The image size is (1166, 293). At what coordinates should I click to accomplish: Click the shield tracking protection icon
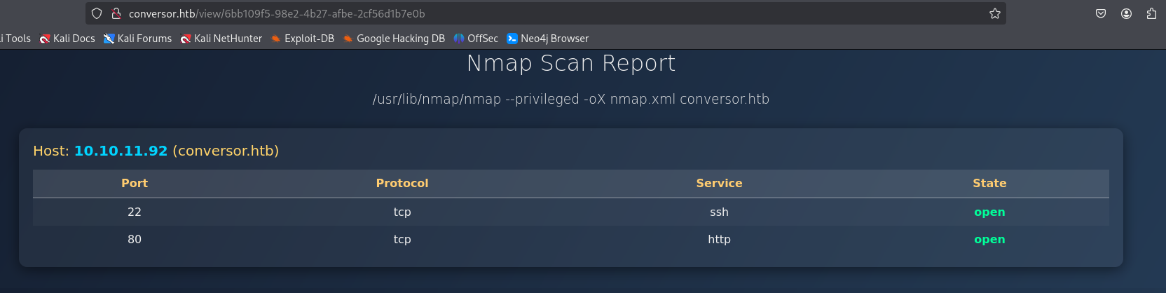tap(97, 13)
